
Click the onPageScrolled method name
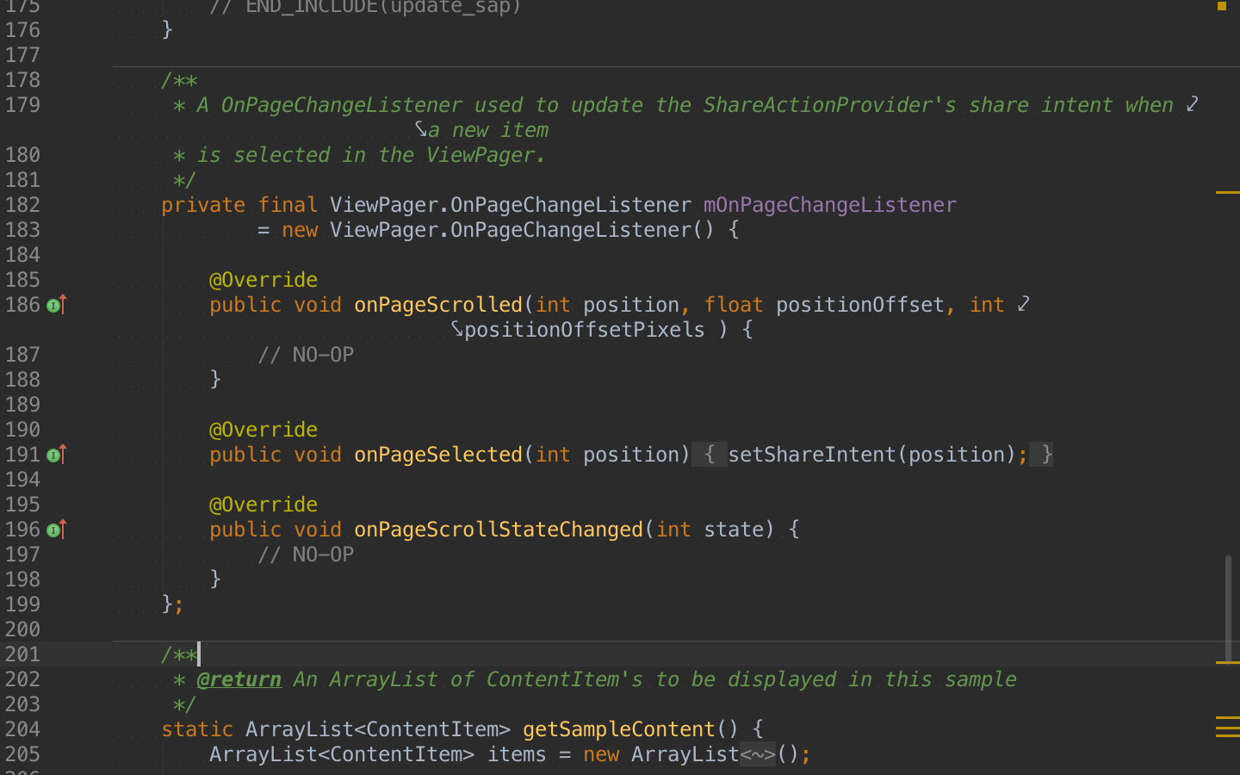(x=438, y=305)
